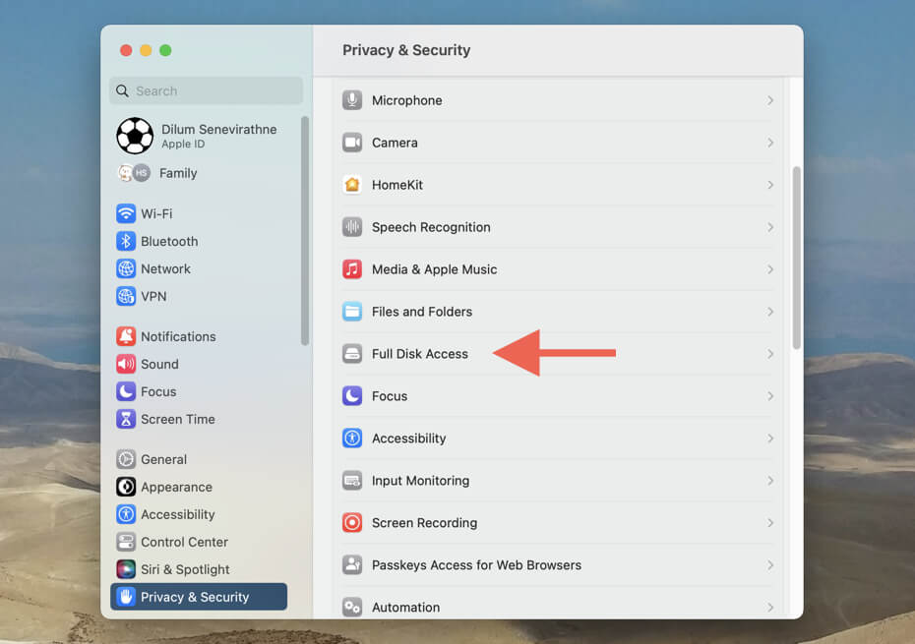Image resolution: width=915 pixels, height=644 pixels.
Task: Select Speech Recognition text
Action: point(431,227)
